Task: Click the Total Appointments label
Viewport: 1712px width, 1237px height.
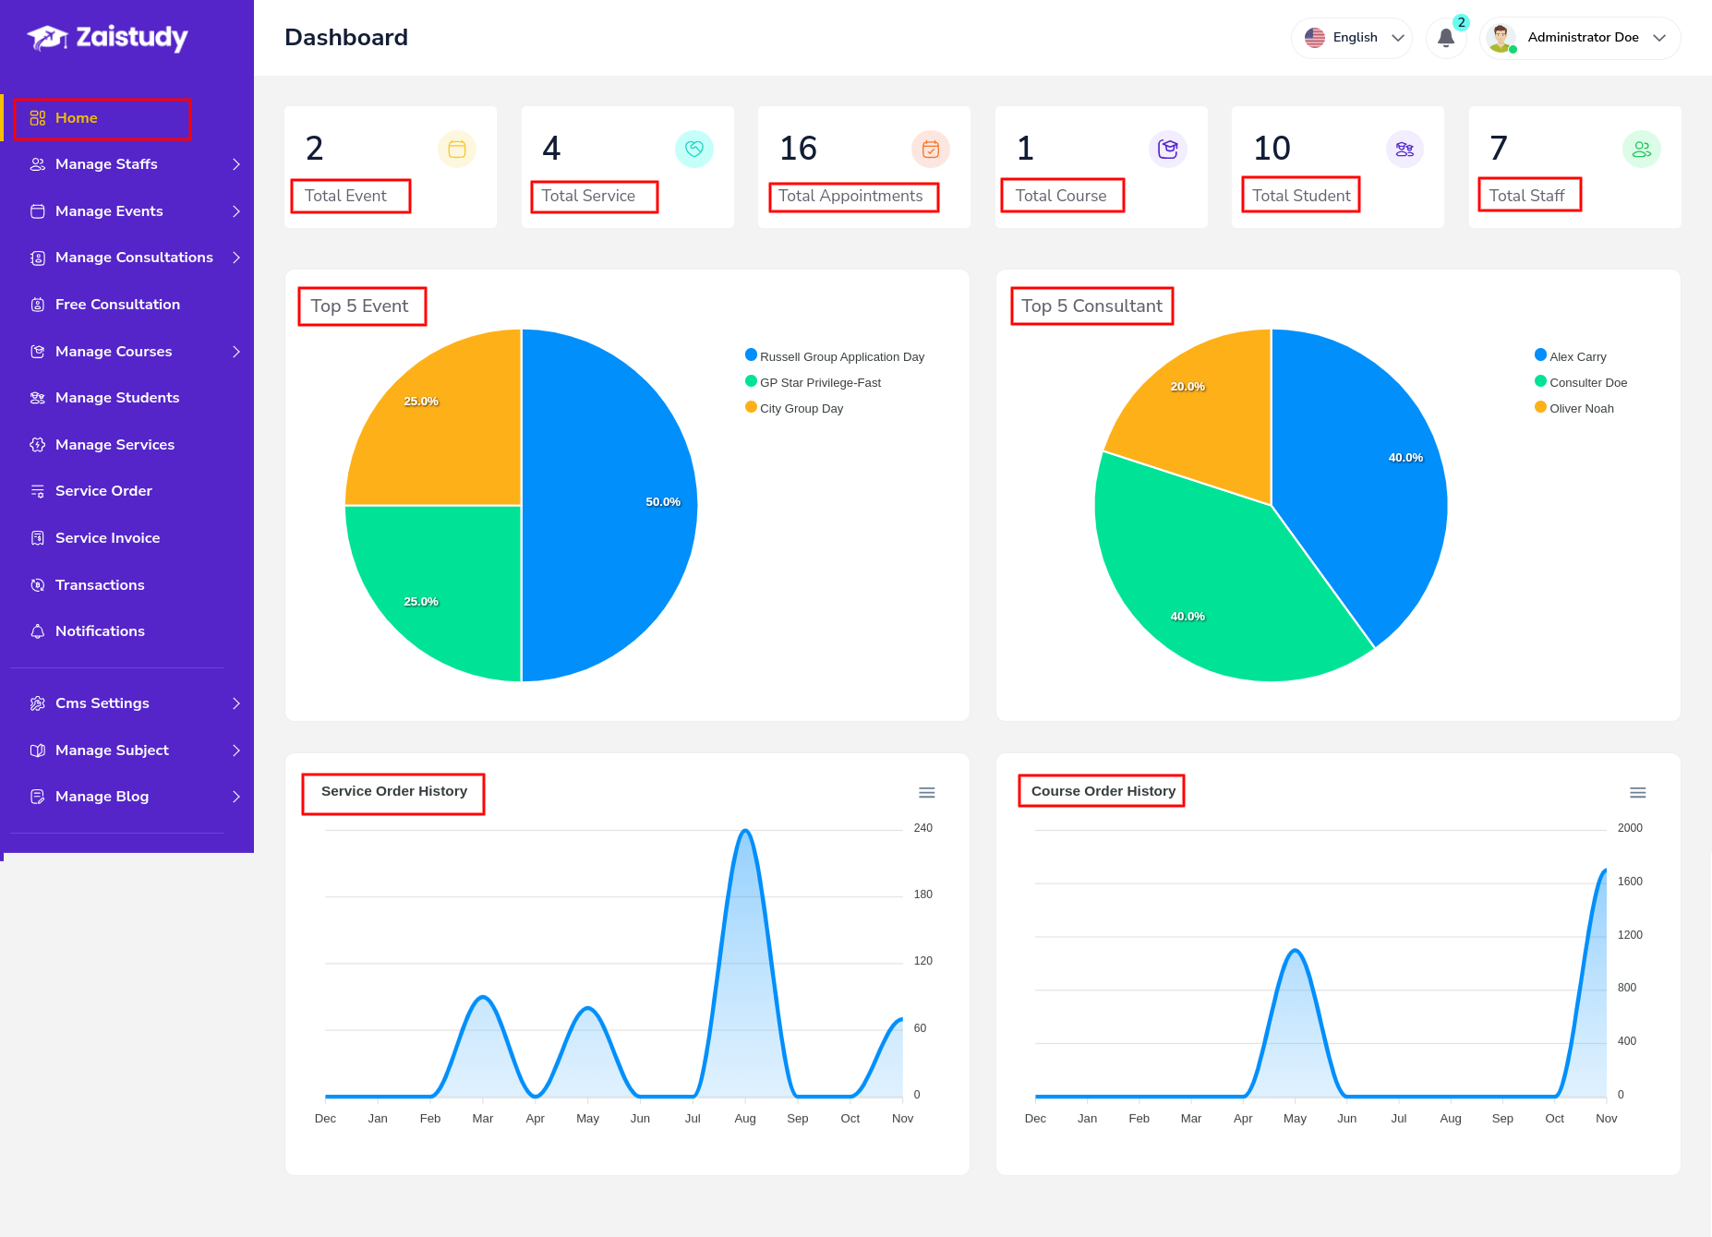Action: point(850,196)
